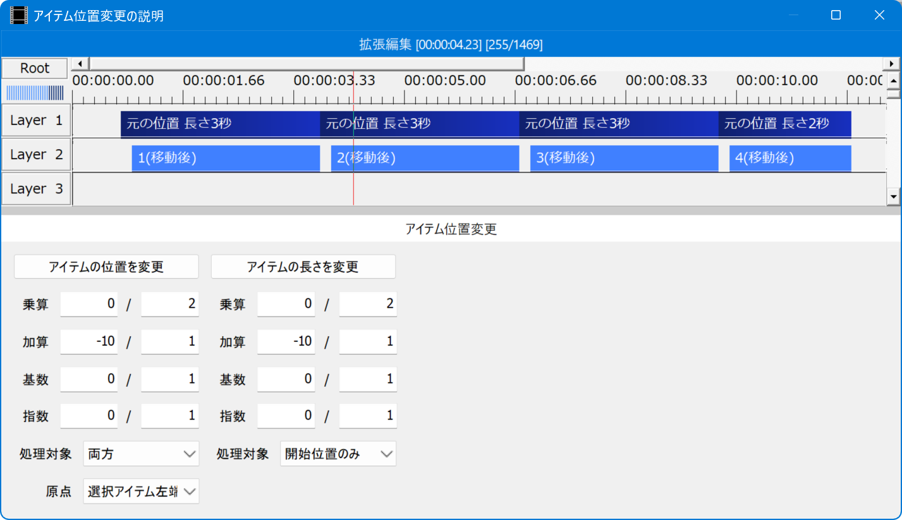
Task: Select the 2(移動後) item
Action: click(425, 158)
